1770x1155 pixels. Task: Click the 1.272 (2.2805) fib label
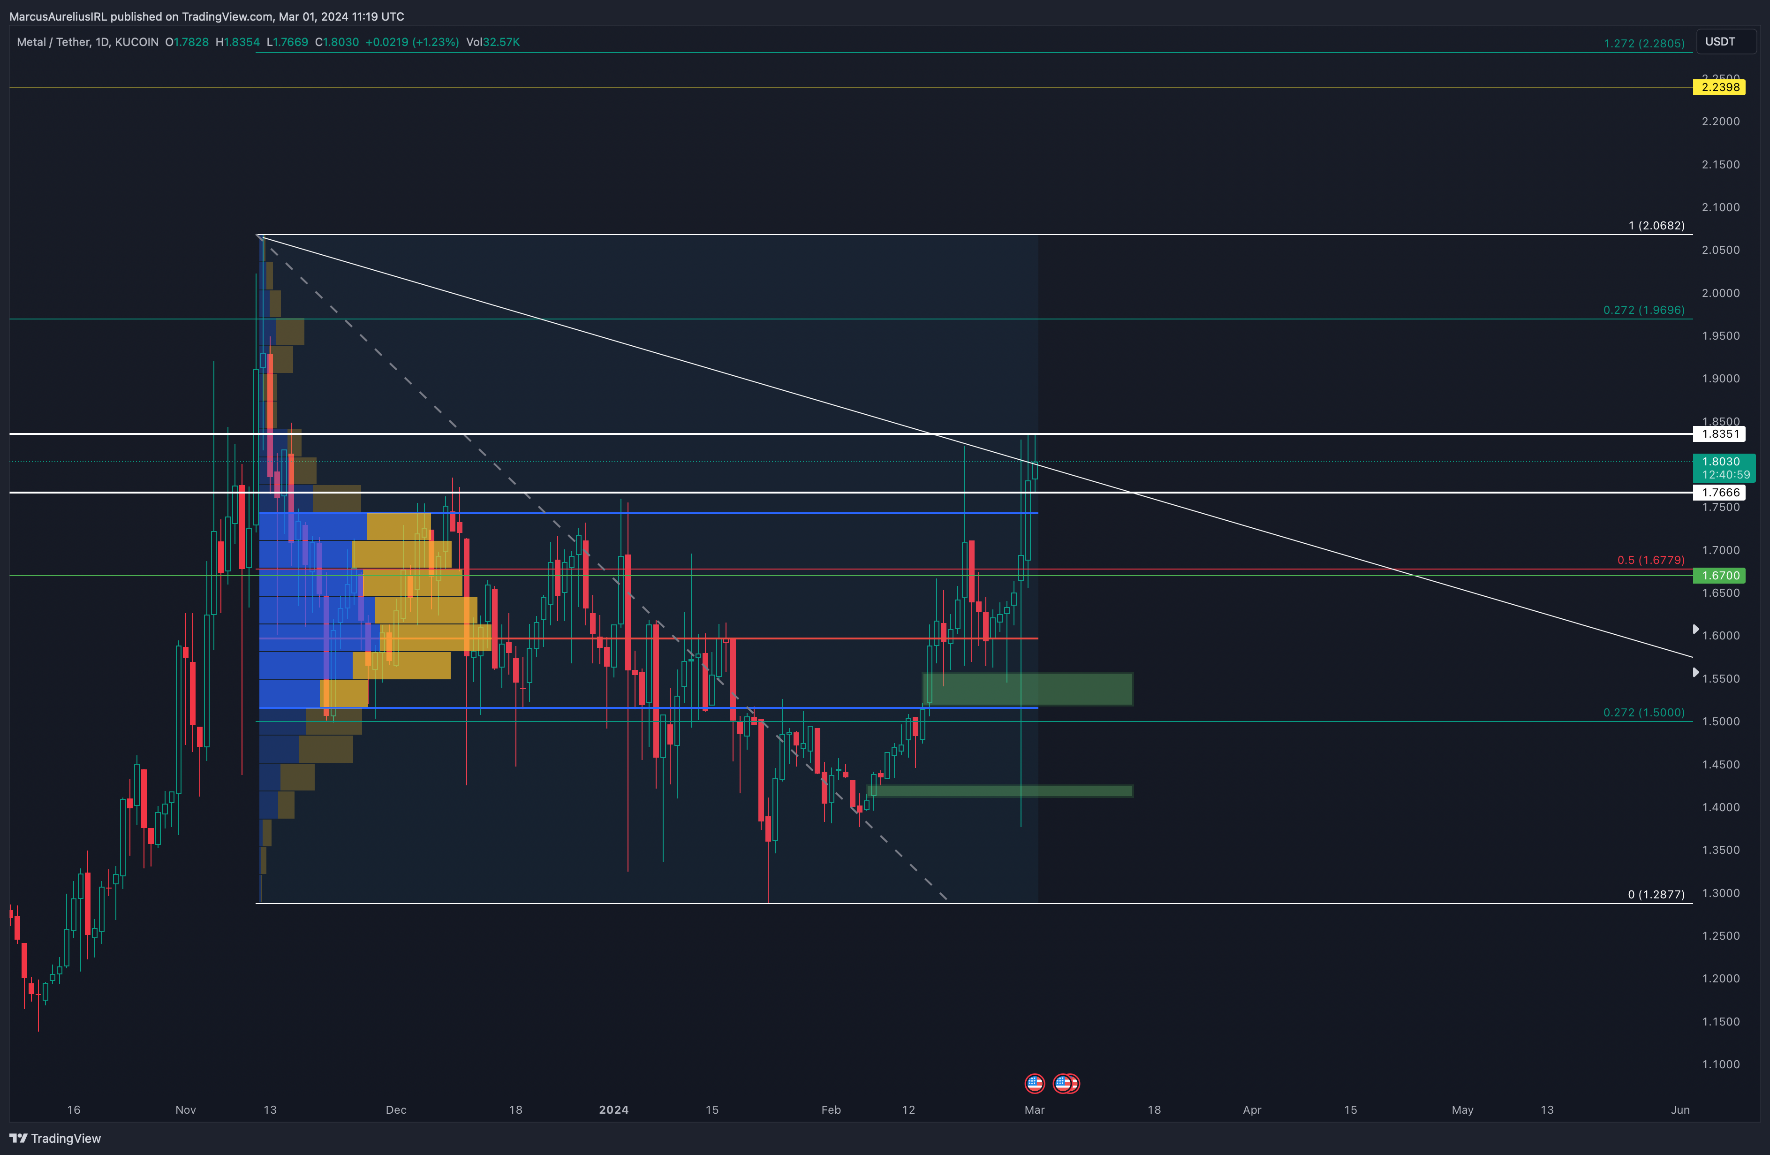pos(1643,43)
